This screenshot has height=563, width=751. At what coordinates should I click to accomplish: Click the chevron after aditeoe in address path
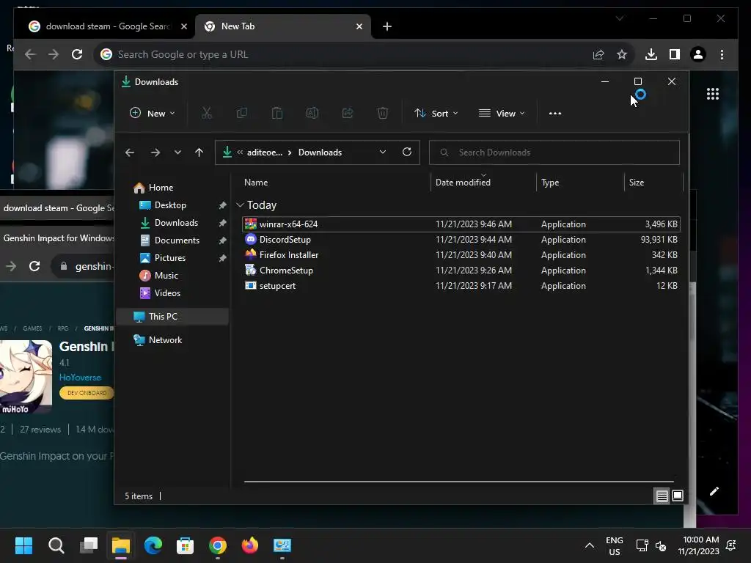(x=289, y=152)
